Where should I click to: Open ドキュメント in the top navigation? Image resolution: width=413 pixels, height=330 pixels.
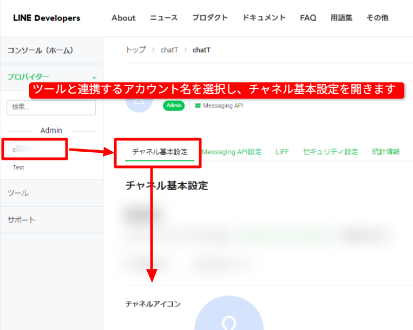[x=264, y=18]
